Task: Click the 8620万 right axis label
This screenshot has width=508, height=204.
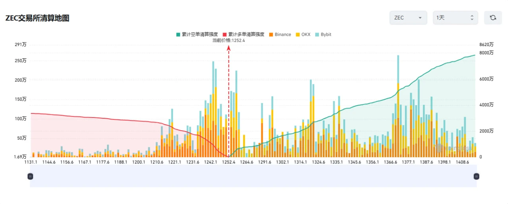Action: point(486,45)
